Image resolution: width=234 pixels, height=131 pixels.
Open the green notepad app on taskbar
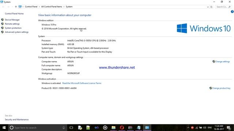point(88,128)
